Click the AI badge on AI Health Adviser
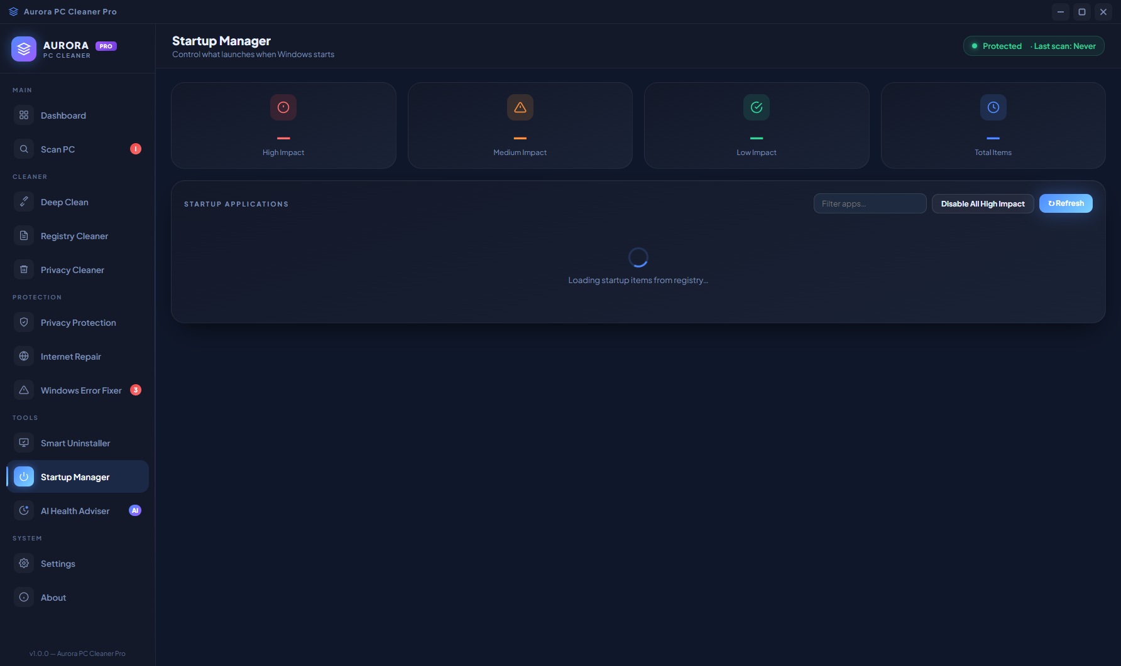This screenshot has height=666, width=1121. point(135,510)
